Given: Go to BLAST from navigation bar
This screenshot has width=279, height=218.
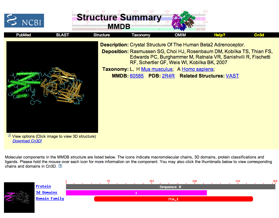Looking at the screenshot, I should pos(63,35).
